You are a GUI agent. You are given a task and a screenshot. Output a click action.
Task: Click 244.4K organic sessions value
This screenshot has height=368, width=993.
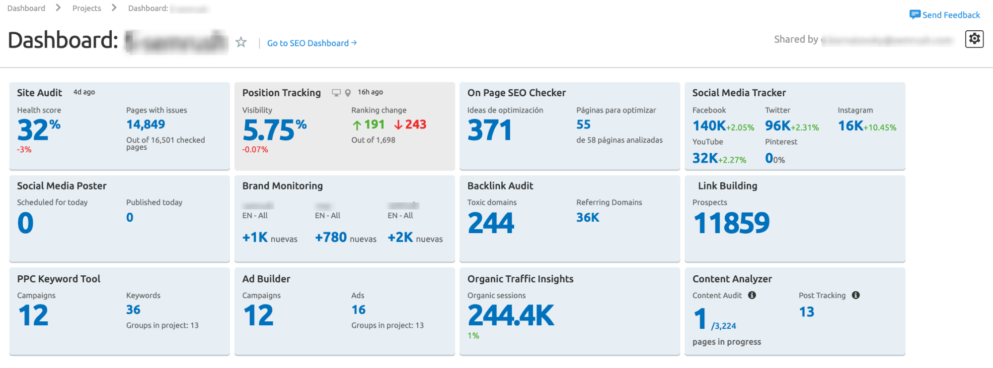tap(511, 315)
